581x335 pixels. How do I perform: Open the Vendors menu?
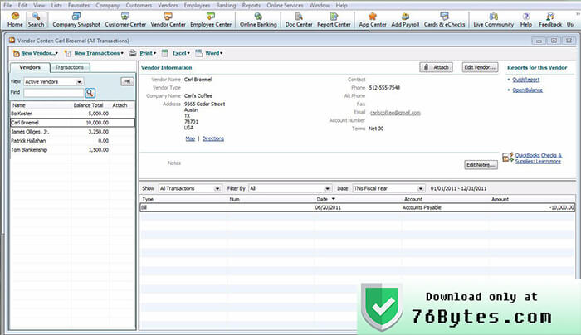click(x=168, y=5)
